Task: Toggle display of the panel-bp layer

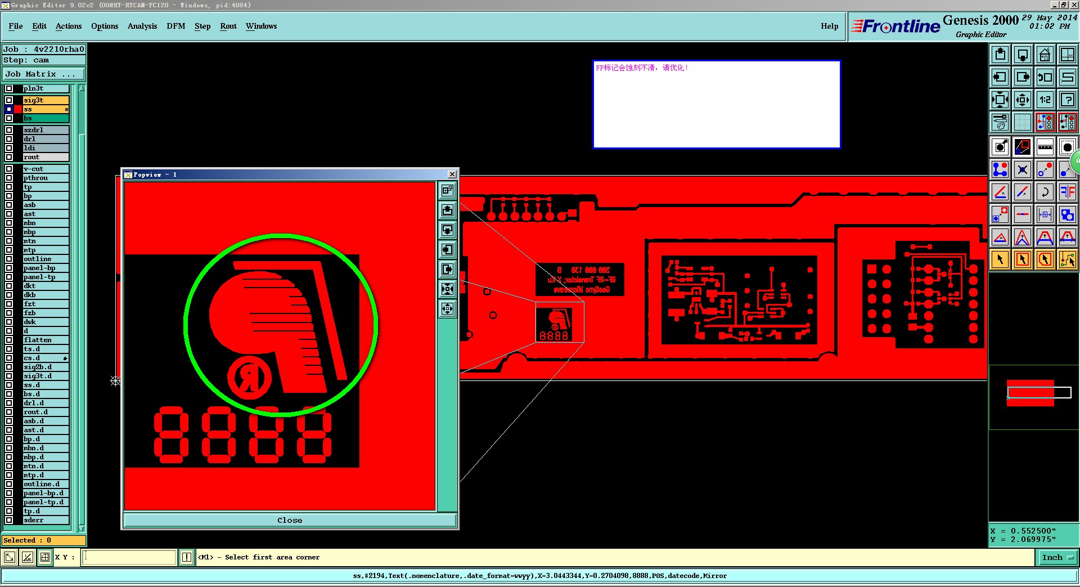Action: (9, 268)
